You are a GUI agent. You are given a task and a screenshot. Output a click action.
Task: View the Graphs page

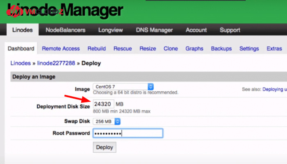coord(194,48)
